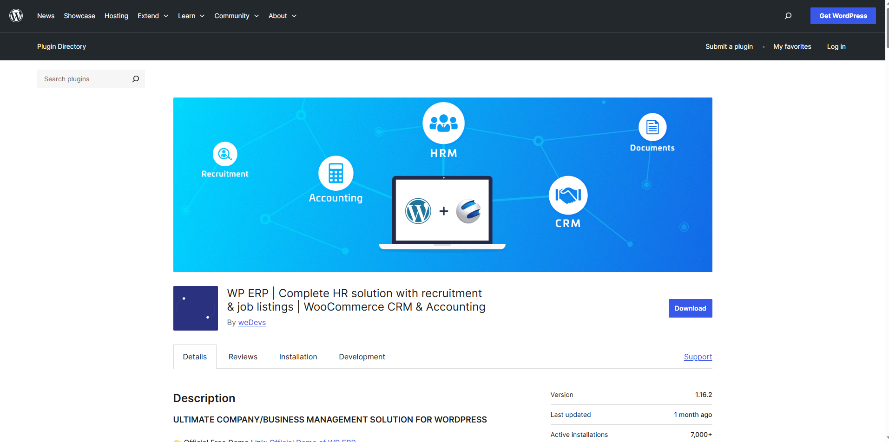Viewport: 889px width, 442px height.
Task: Open the Community dropdown menu
Action: pos(236,16)
